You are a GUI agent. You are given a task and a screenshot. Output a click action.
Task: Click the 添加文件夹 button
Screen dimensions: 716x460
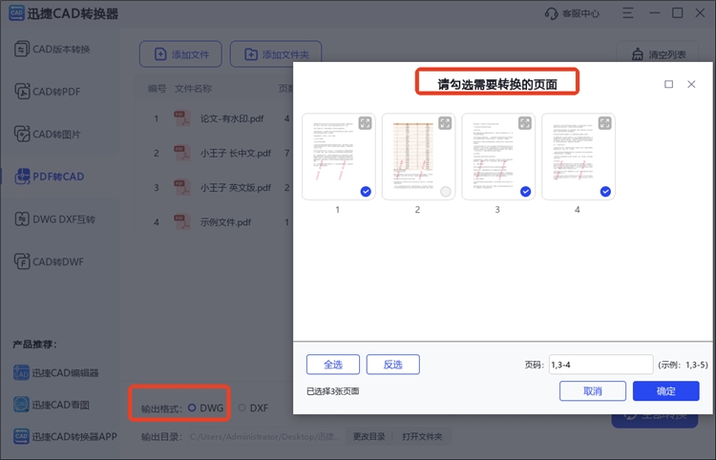pyautogui.click(x=276, y=54)
